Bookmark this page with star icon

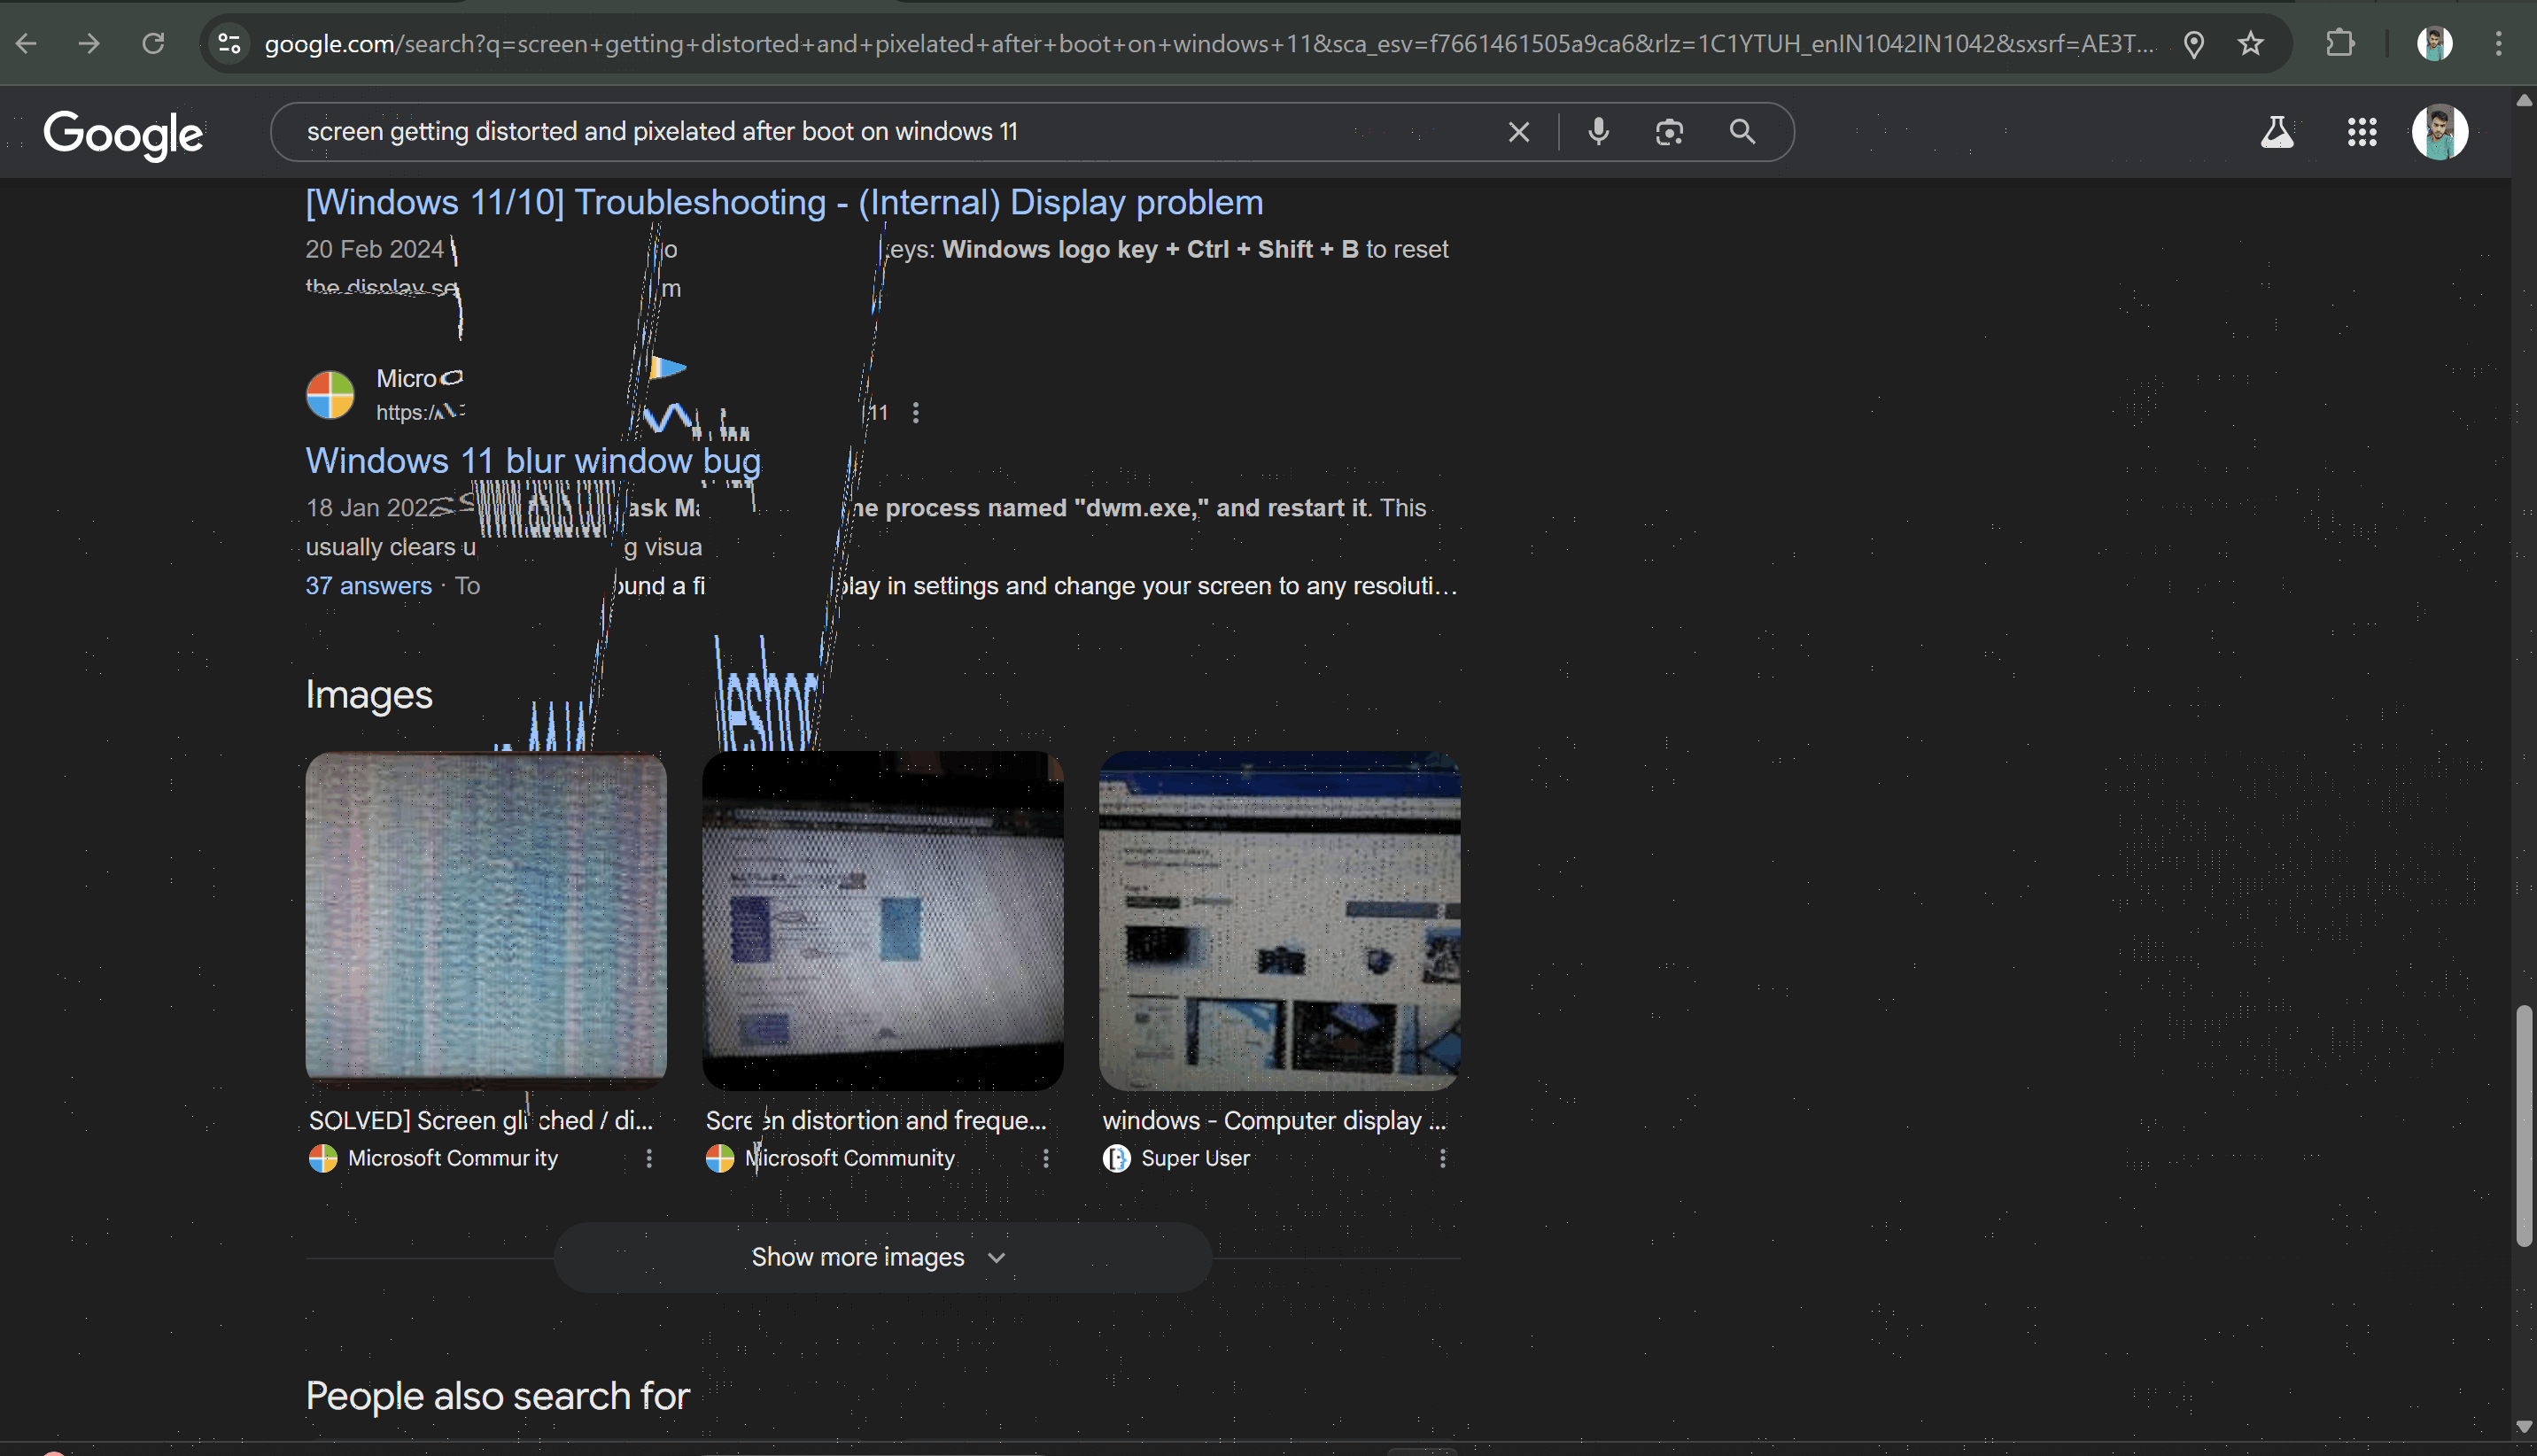2250,44
